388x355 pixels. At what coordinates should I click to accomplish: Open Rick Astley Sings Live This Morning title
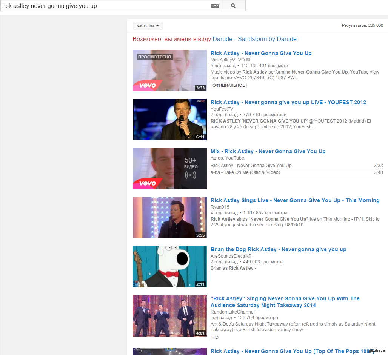(x=295, y=200)
